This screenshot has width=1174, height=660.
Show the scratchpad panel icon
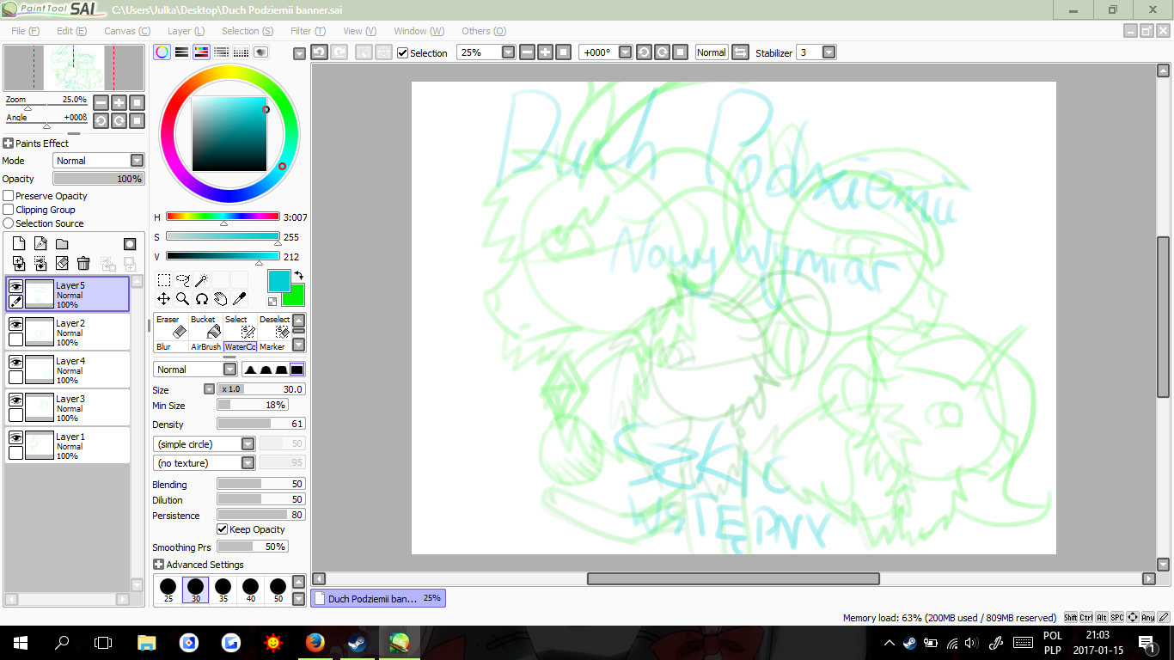tap(261, 52)
